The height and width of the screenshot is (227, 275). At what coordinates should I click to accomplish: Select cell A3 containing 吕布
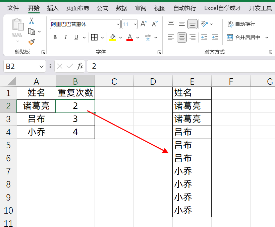point(36,119)
